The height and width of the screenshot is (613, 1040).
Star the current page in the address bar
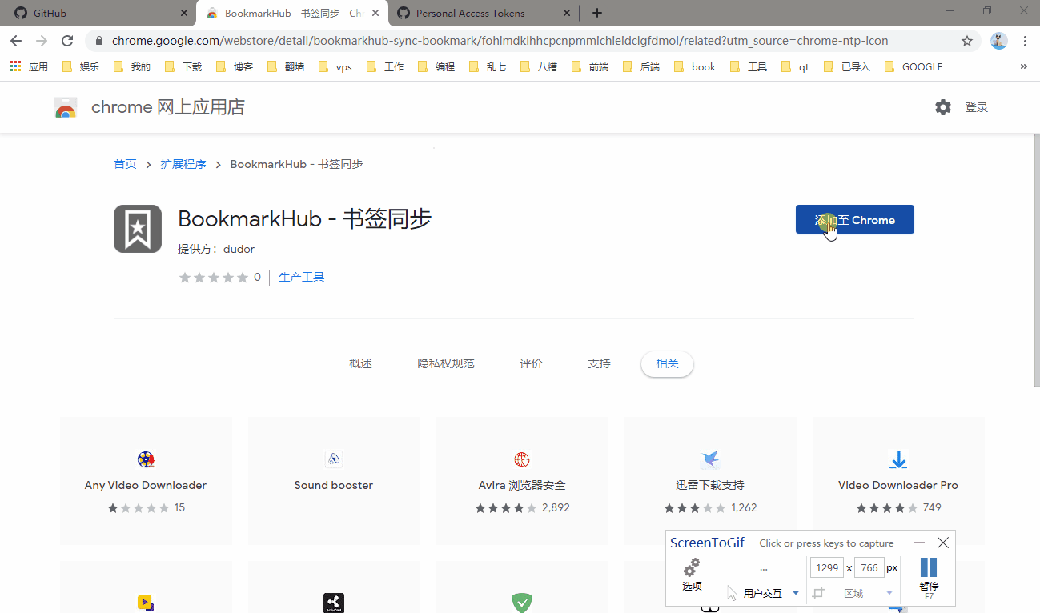point(966,40)
